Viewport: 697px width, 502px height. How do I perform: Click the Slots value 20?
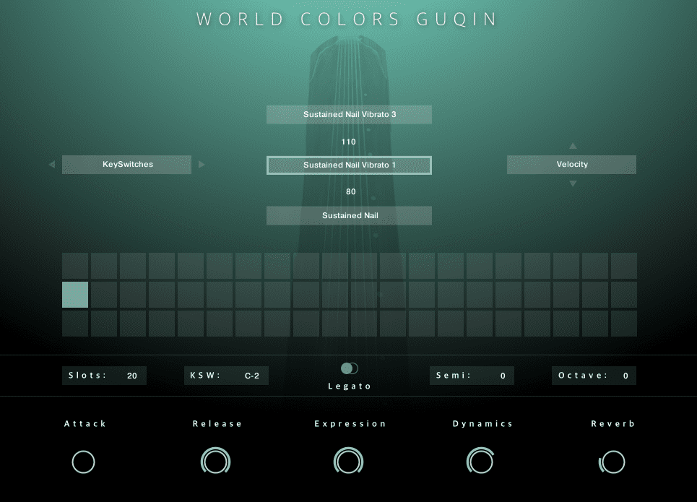(x=132, y=376)
